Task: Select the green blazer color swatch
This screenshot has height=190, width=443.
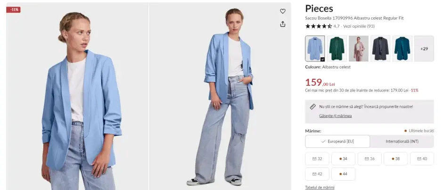Action: click(x=337, y=49)
